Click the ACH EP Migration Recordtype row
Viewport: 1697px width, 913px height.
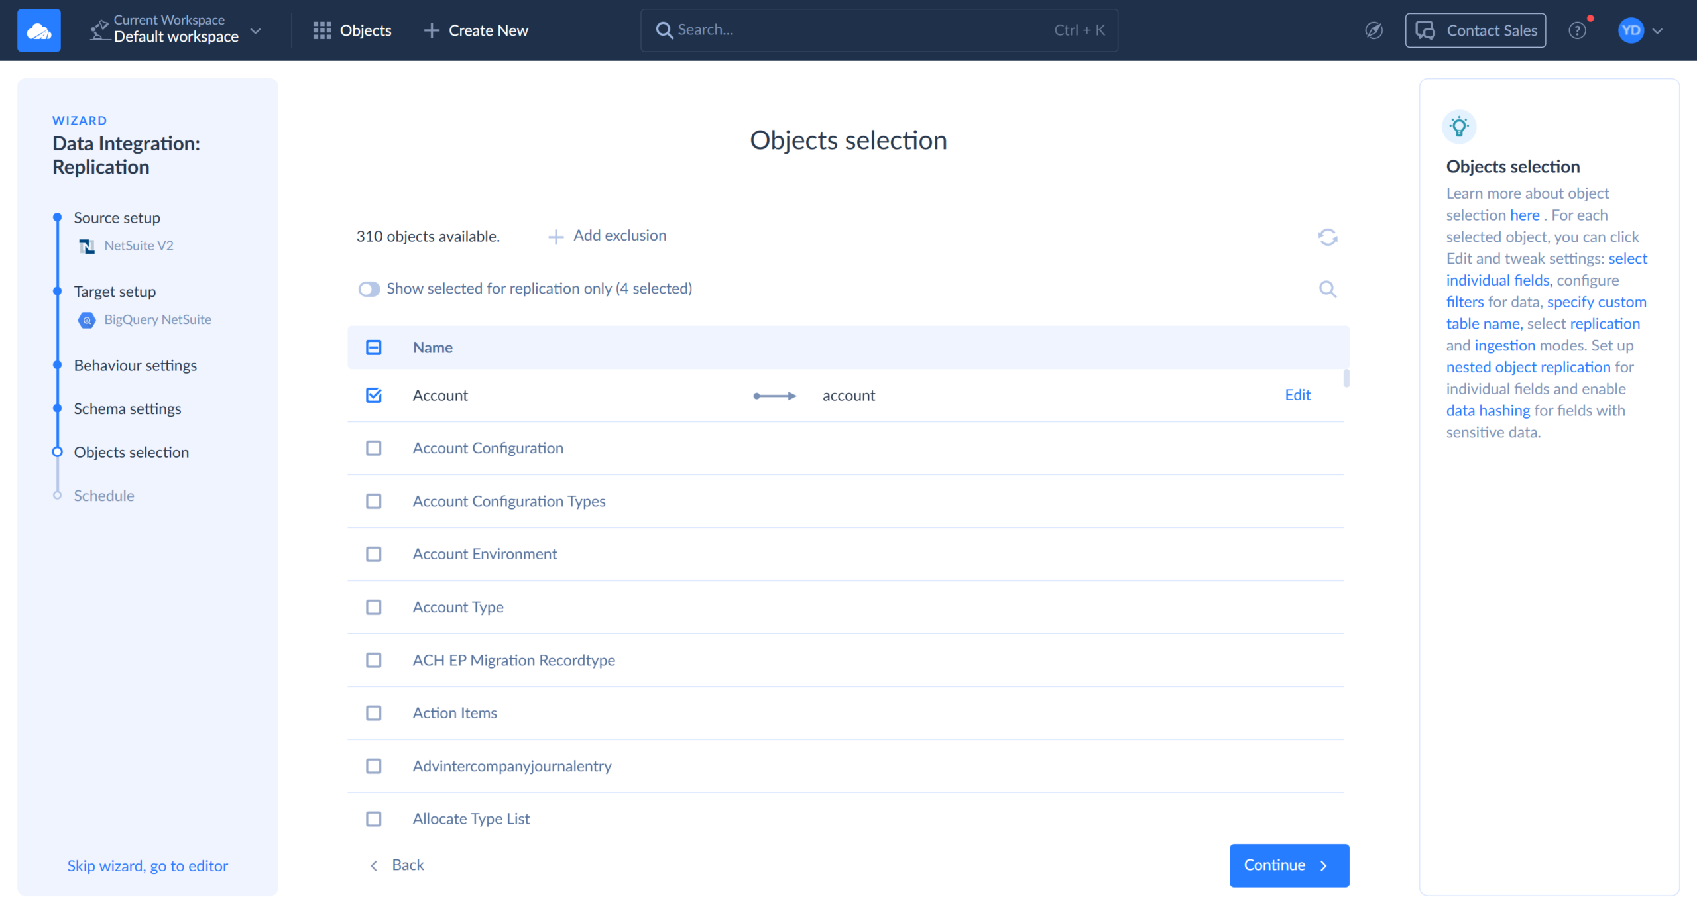[x=845, y=660]
